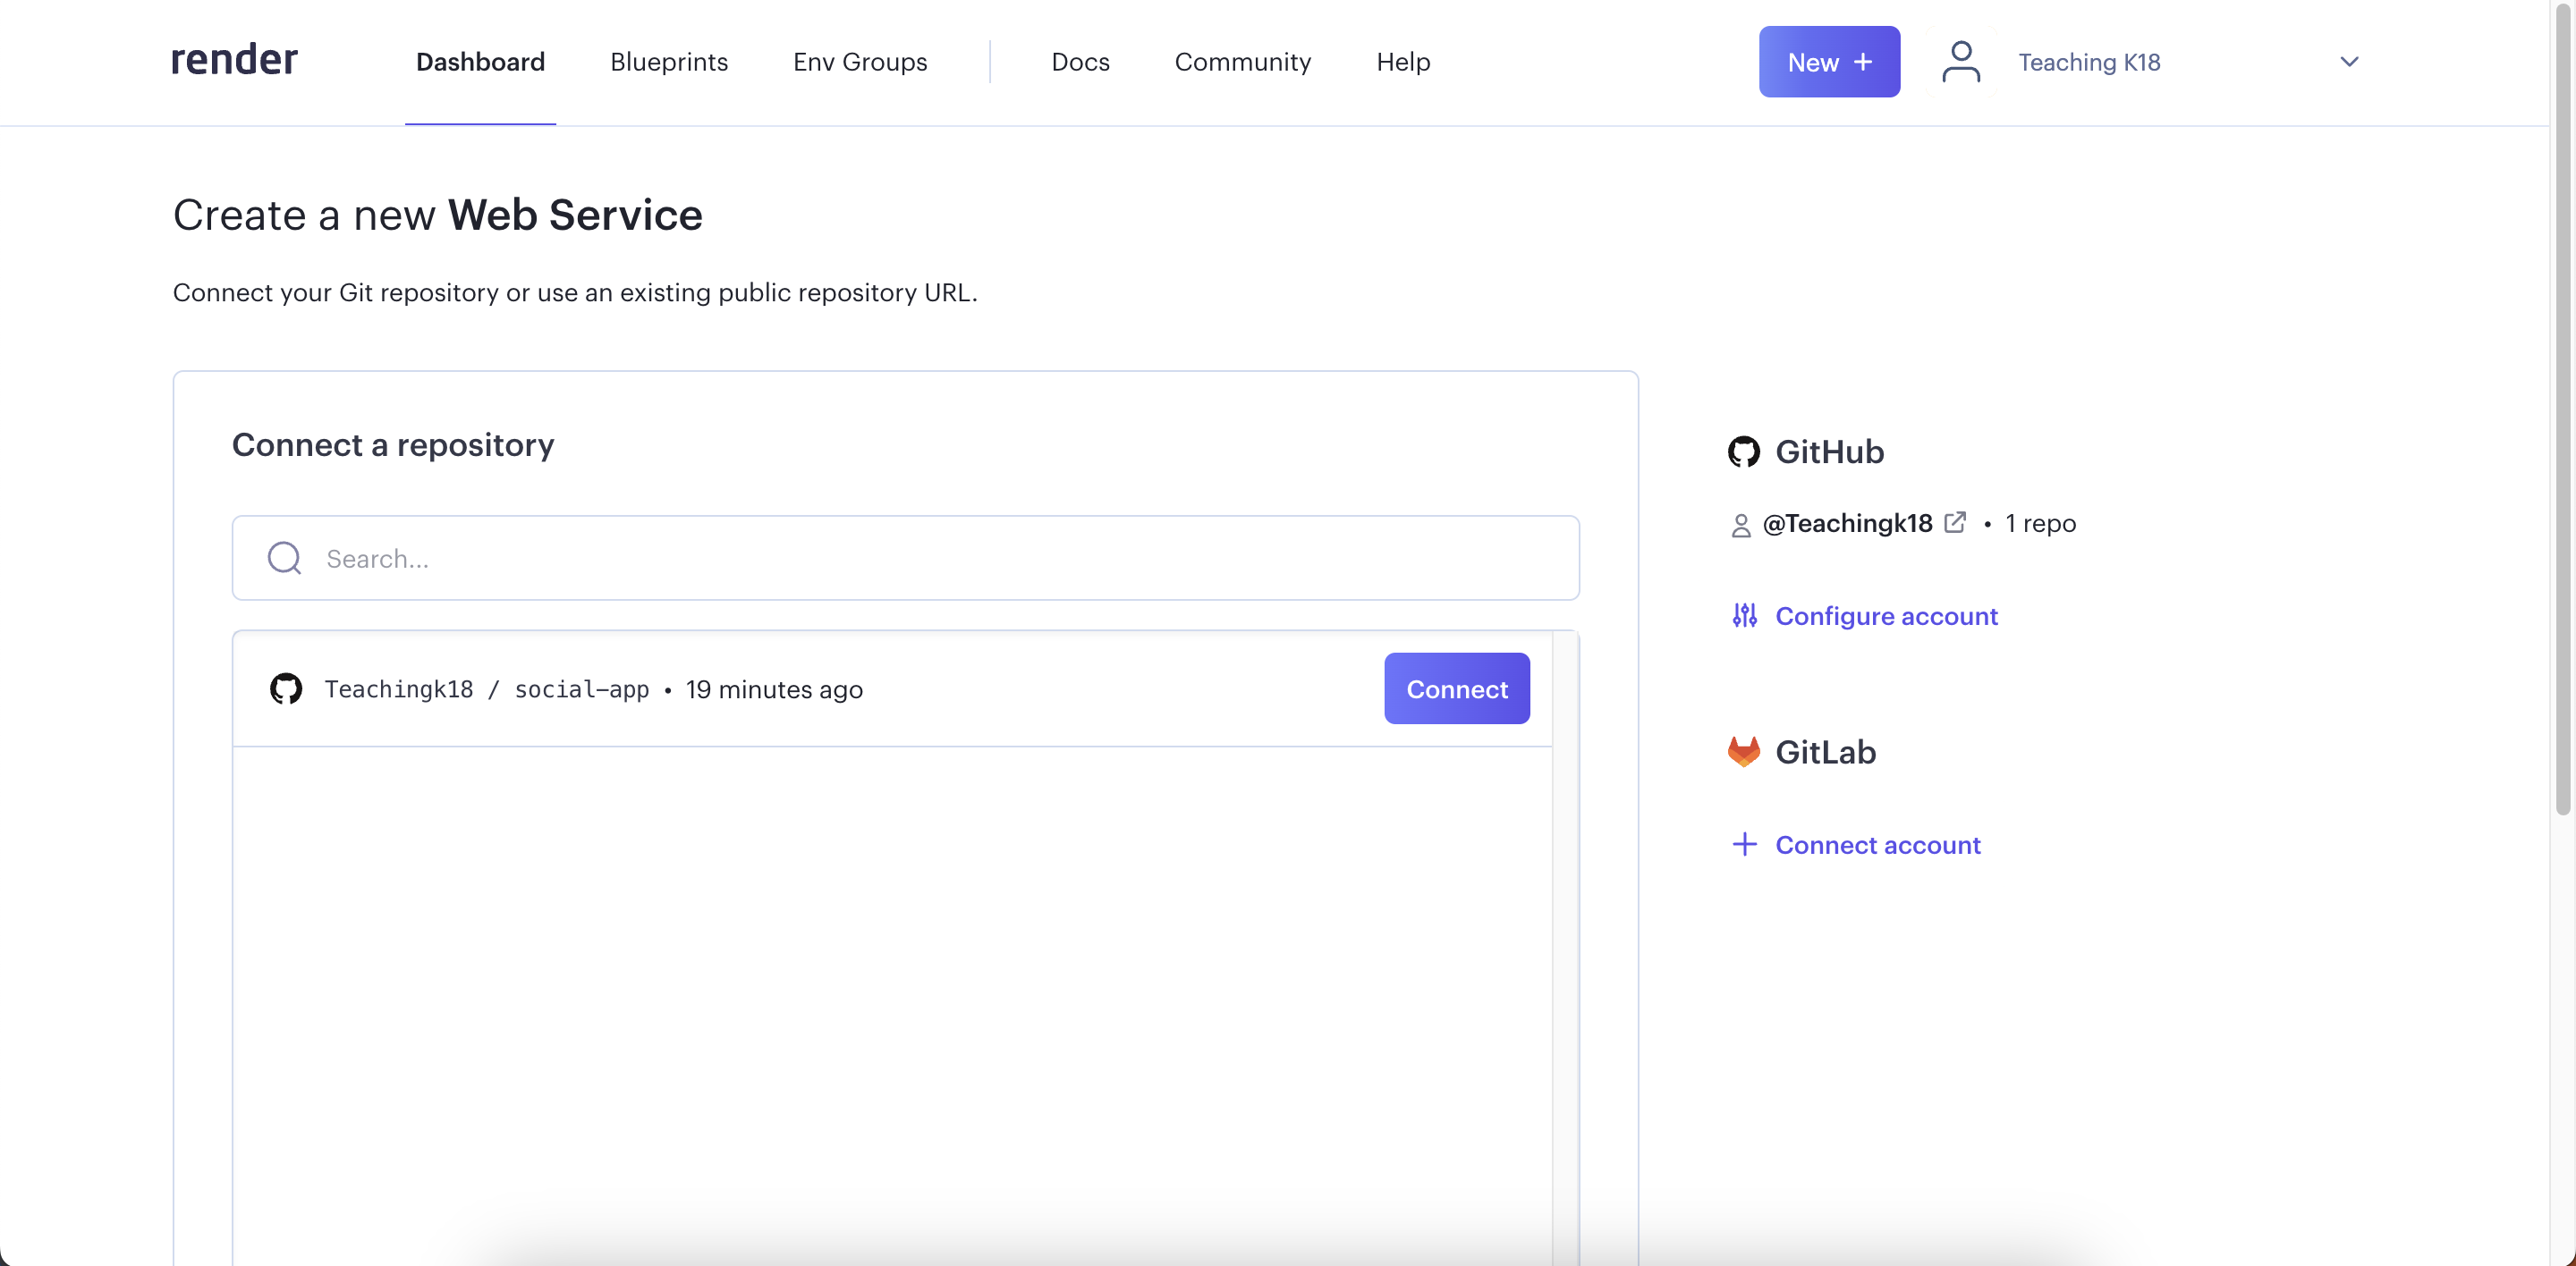Go to the Blueprints tab

tap(669, 62)
